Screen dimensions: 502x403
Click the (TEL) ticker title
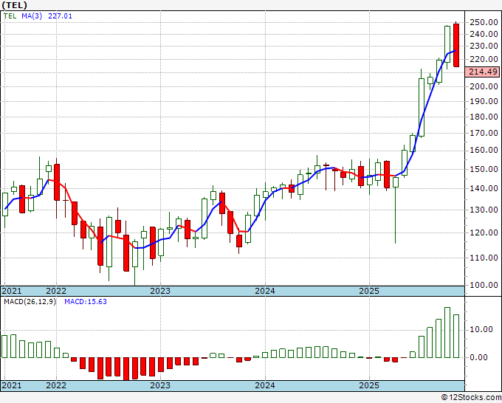point(15,5)
